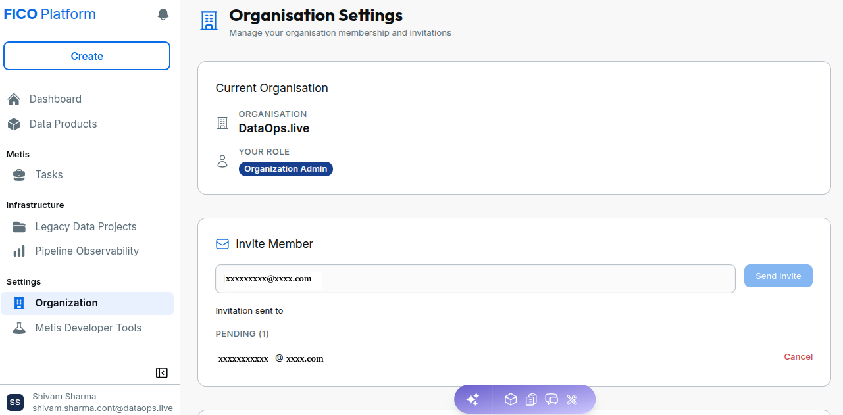The width and height of the screenshot is (843, 415).
Task: Click the Send Invite button
Action: [x=779, y=276]
